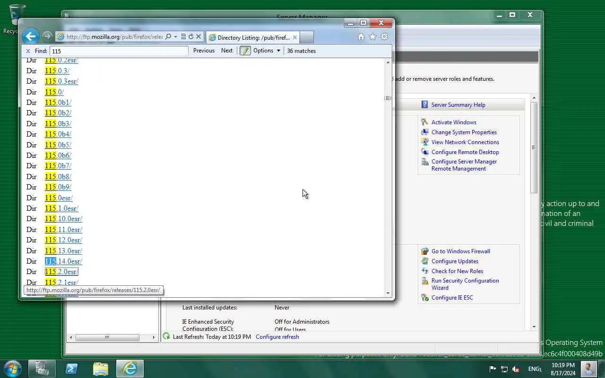Open the 115.0.3esr/ directory link
This screenshot has width=605, height=378.
tap(61, 81)
